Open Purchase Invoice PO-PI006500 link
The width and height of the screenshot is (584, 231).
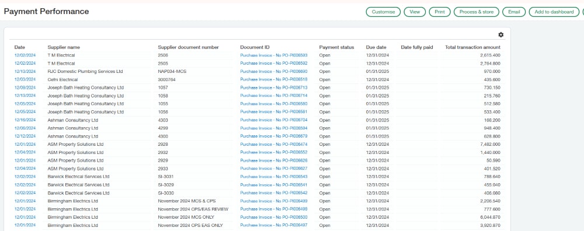(274, 217)
